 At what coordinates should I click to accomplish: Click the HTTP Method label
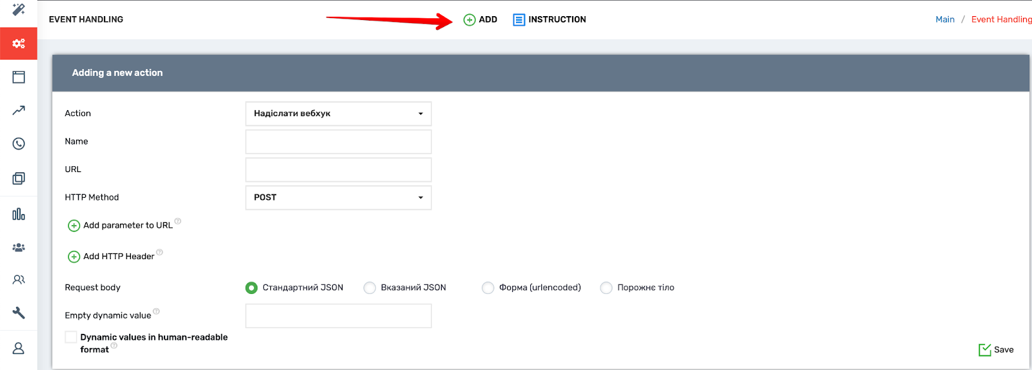pyautogui.click(x=92, y=197)
